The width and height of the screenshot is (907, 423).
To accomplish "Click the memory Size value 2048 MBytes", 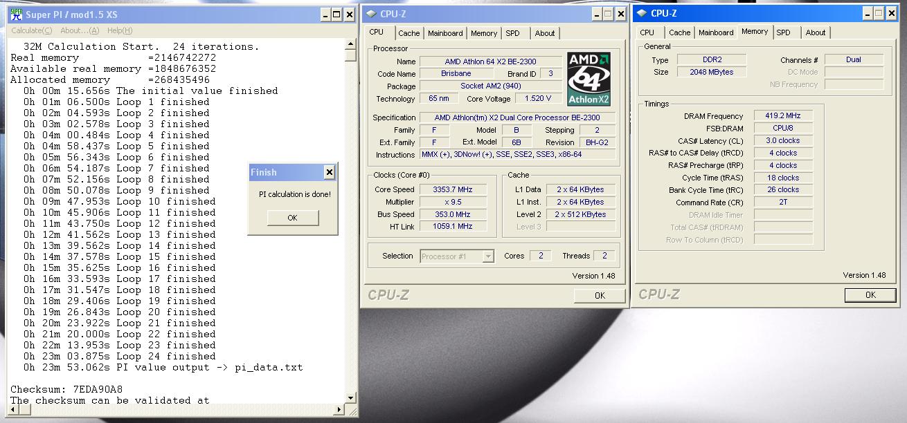I will pos(711,72).
